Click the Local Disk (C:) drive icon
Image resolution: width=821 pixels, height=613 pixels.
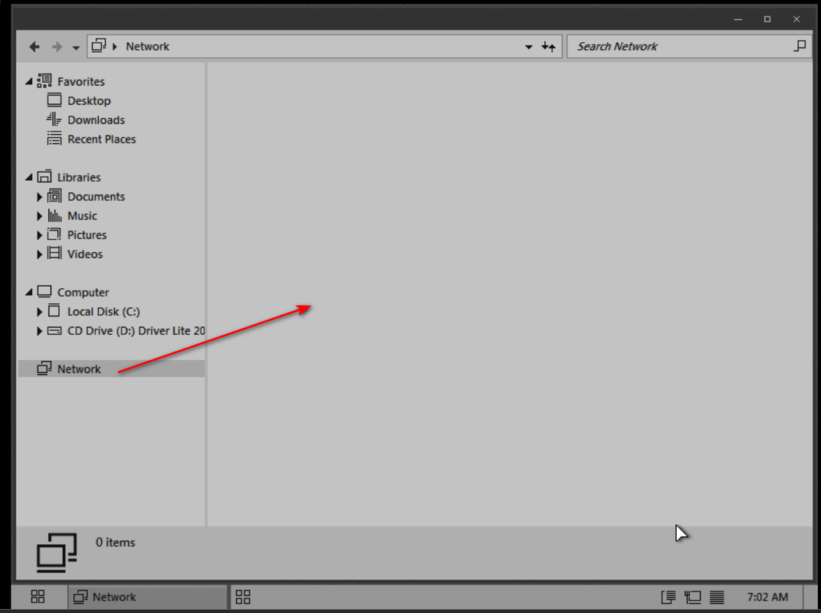click(54, 310)
